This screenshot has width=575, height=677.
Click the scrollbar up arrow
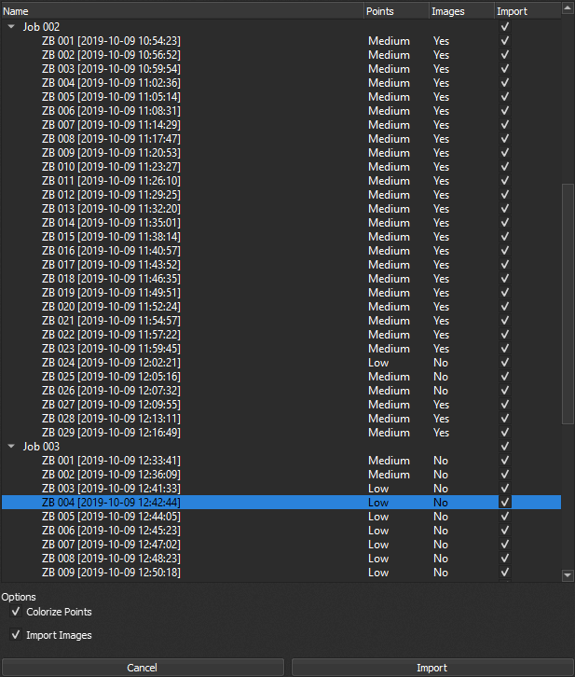568,8
